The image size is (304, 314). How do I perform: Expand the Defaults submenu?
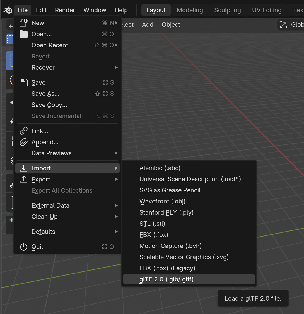coord(43,232)
